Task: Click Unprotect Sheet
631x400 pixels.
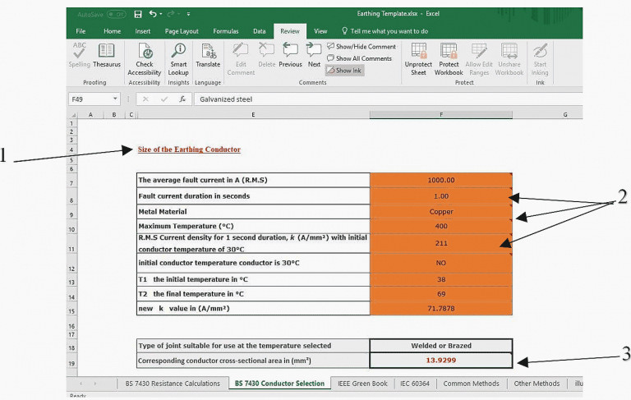Action: [x=418, y=59]
